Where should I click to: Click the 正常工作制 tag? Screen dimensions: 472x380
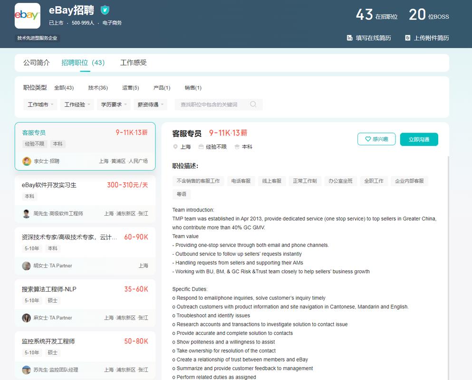(x=305, y=181)
